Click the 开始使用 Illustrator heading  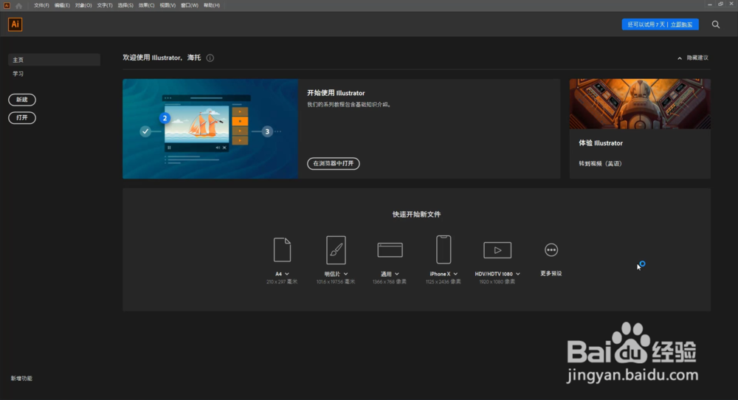tap(336, 93)
